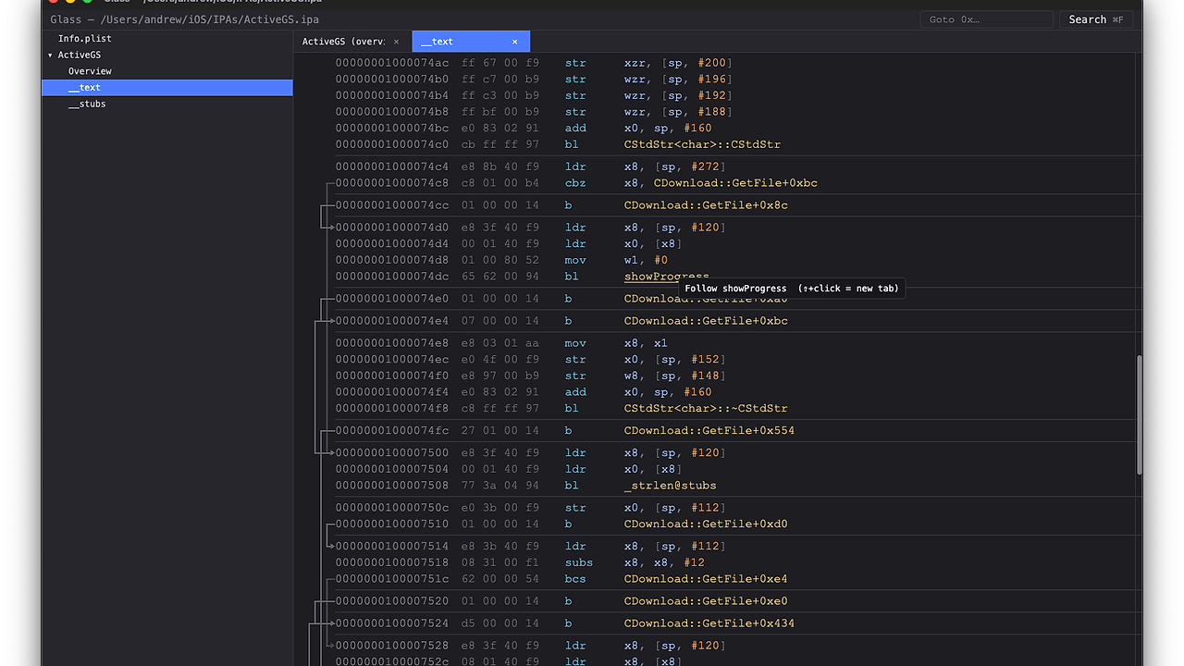This screenshot has width=1184, height=666.
Task: Follow the showProgress link
Action: coord(666,277)
